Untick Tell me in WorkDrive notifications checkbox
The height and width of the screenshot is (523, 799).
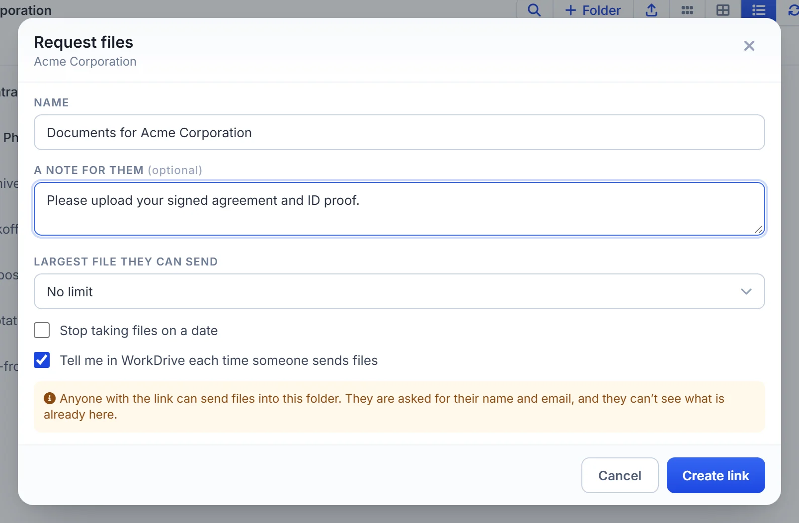[42, 360]
